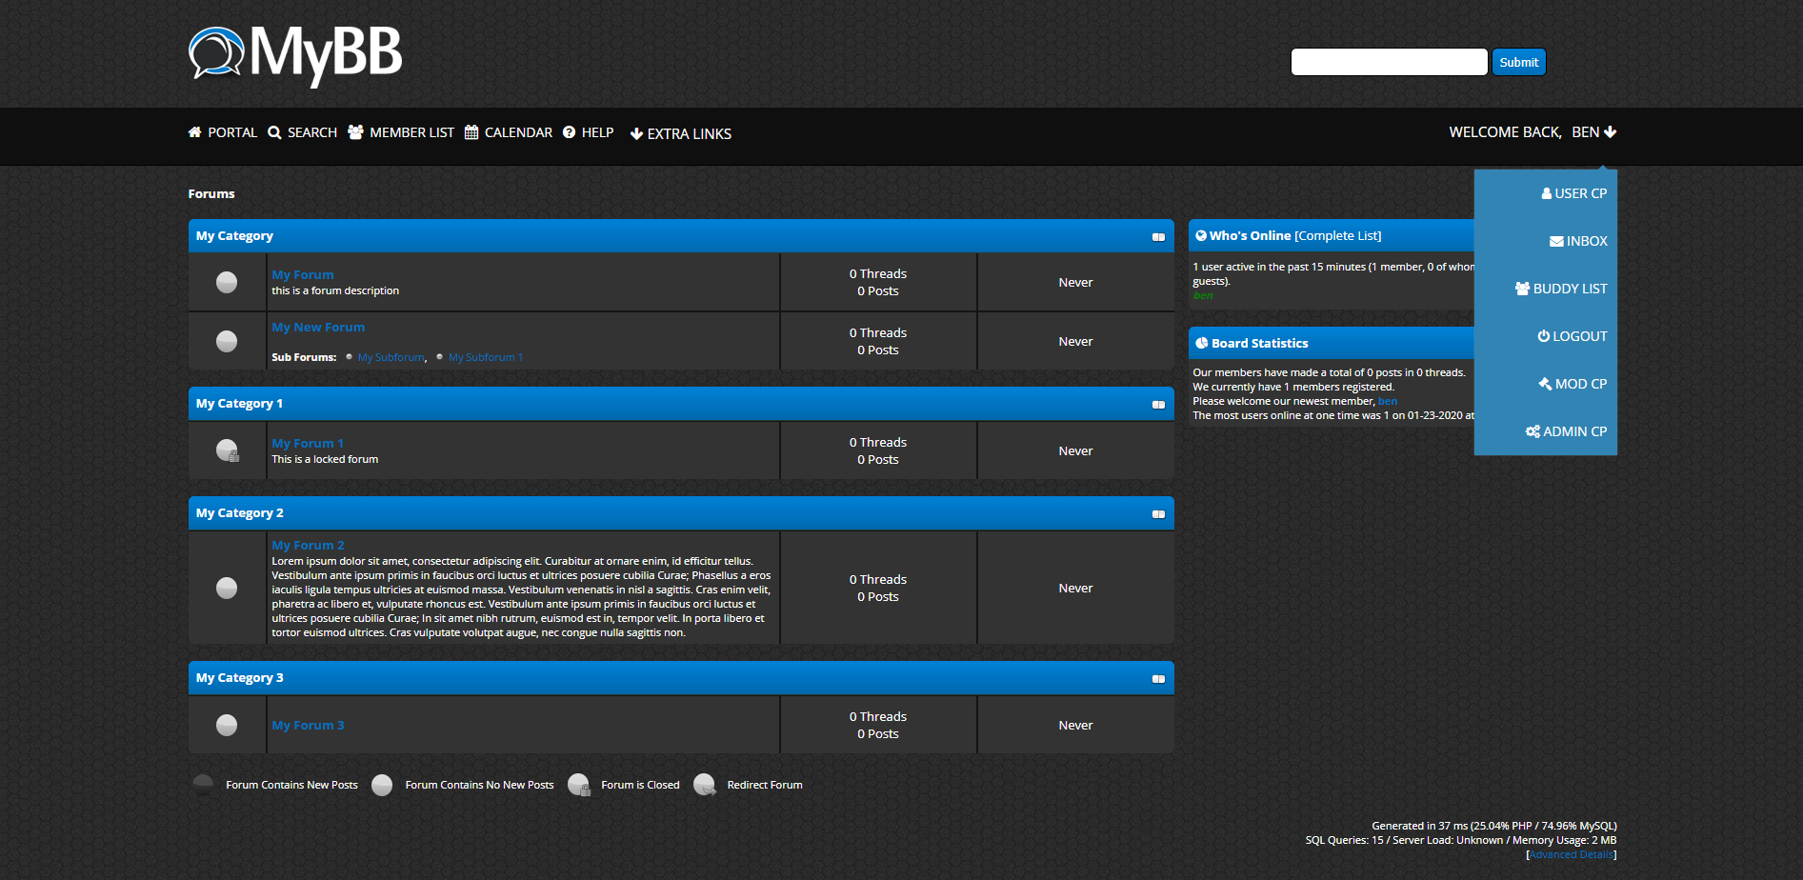
Task: Collapse the My Category 1 section
Action: click(x=1158, y=405)
